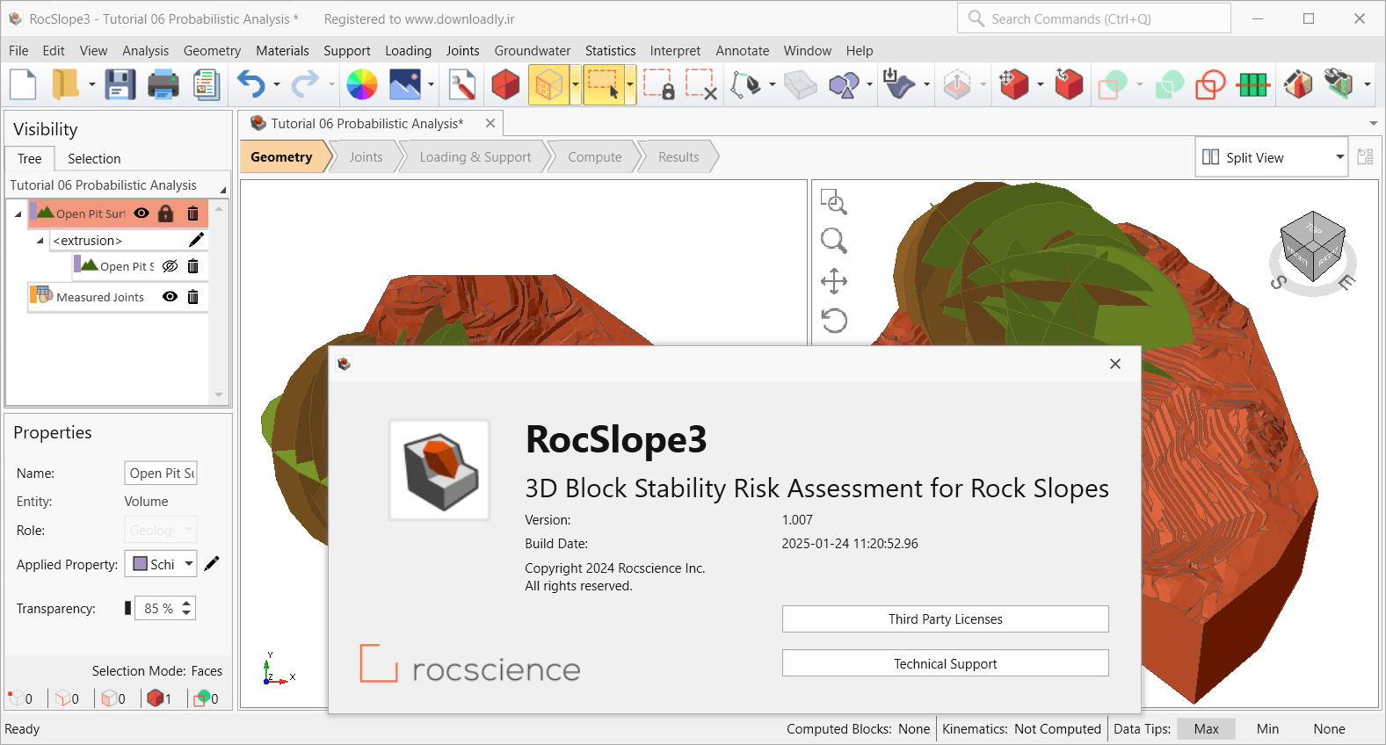The width and height of the screenshot is (1386, 745).
Task: Undo the last action with the blue arrow
Action: 251,85
